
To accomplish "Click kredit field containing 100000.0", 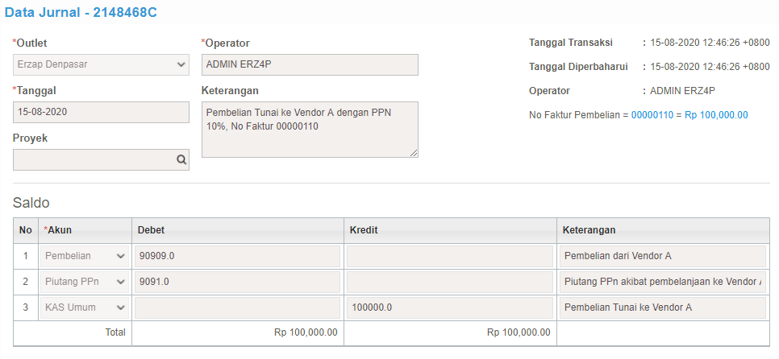I will [450, 307].
